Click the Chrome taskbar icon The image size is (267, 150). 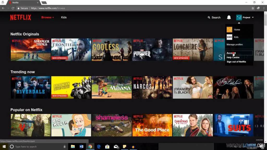pyautogui.click(x=90, y=146)
